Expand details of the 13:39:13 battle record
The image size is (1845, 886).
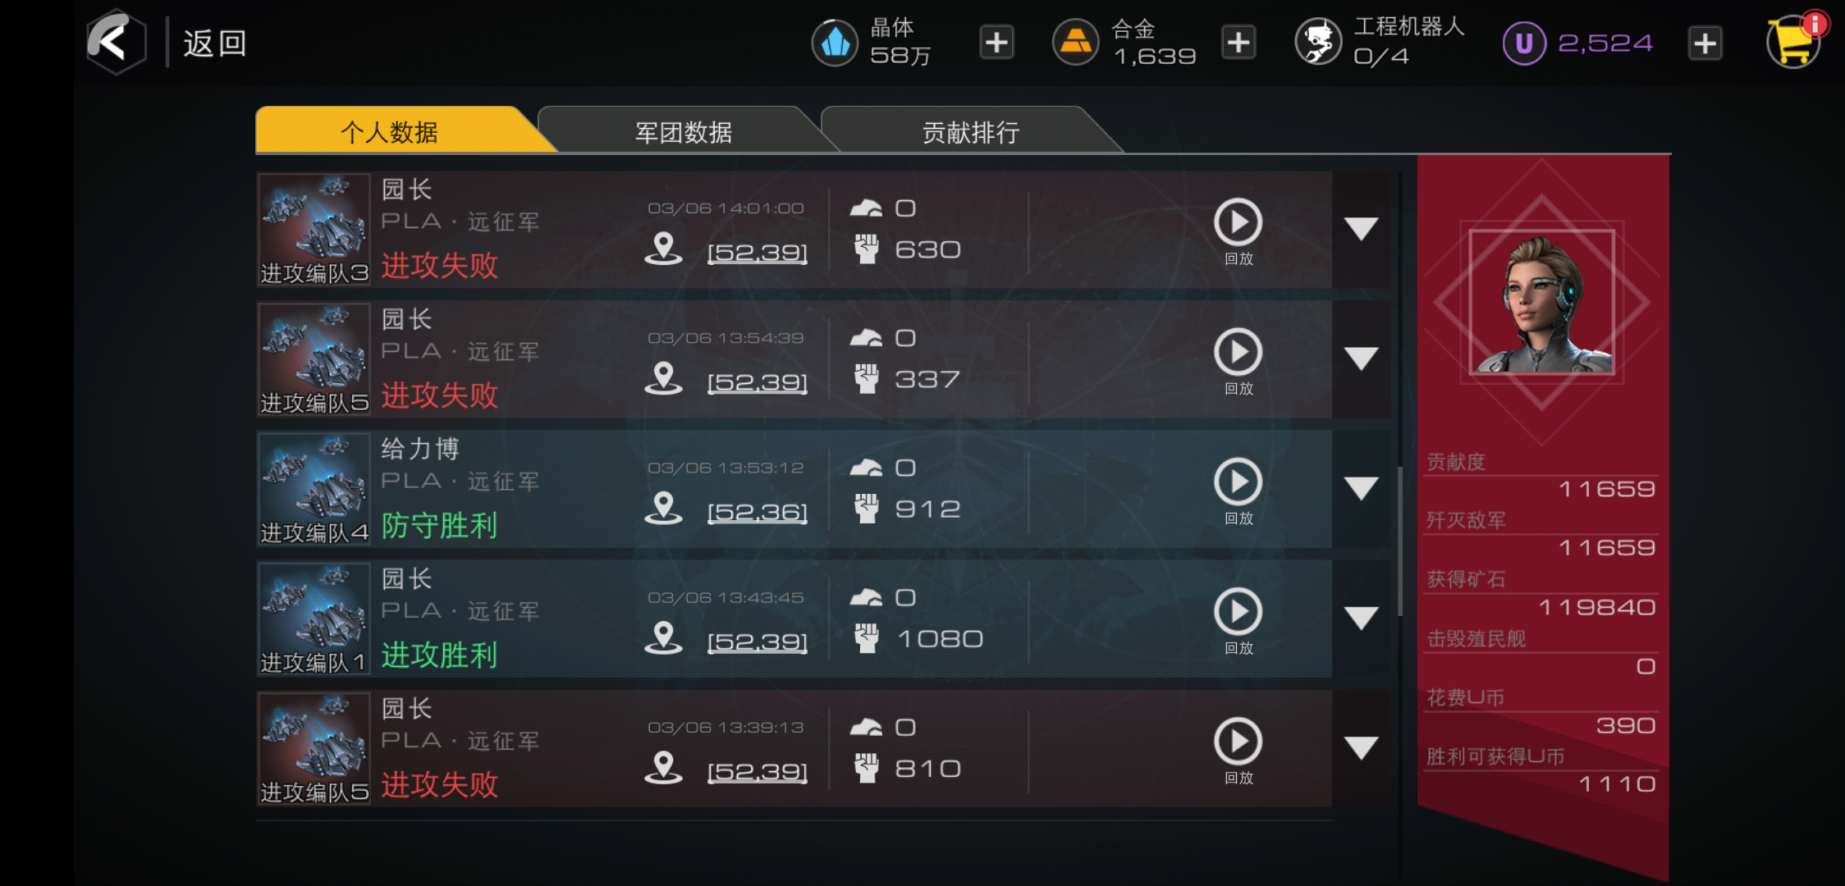click(1361, 747)
